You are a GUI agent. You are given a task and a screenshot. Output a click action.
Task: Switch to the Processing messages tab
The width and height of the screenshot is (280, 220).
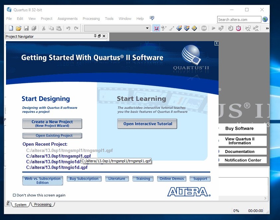click(x=43, y=204)
